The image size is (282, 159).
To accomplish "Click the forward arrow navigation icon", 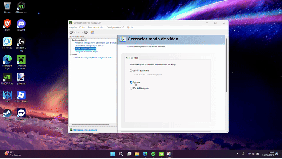I will pos(86,32).
